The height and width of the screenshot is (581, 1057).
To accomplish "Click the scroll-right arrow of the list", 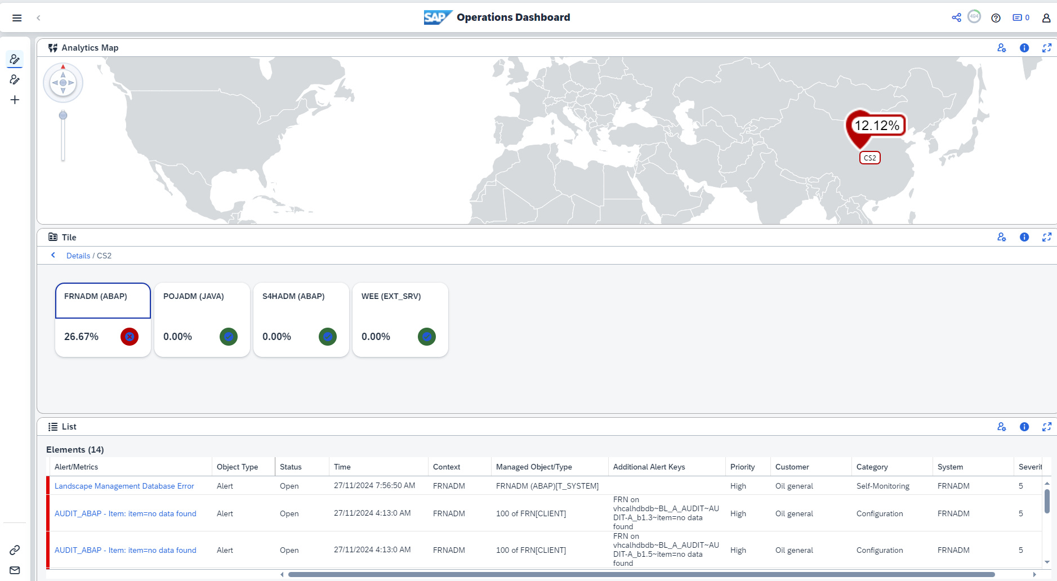I will coord(1034,575).
